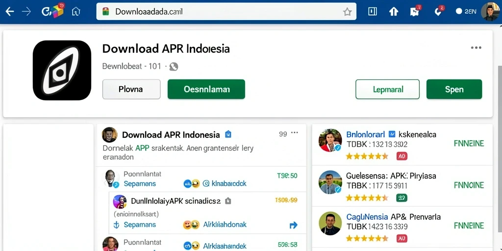
Task: Click the green APP link in description
Action: [143, 148]
